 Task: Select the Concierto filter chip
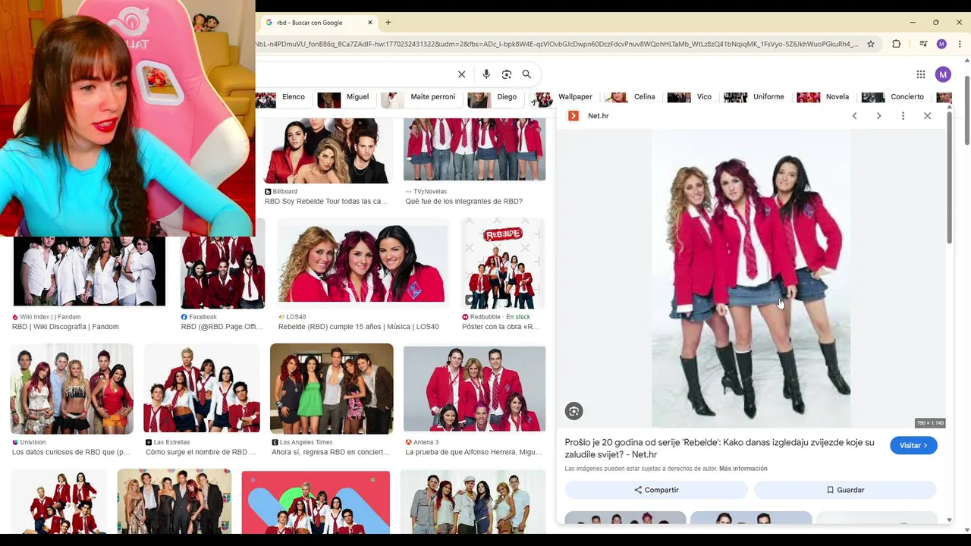coord(894,97)
